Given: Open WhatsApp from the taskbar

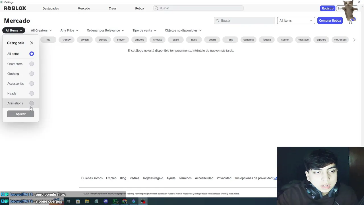Looking at the screenshot, I should click(x=115, y=201).
